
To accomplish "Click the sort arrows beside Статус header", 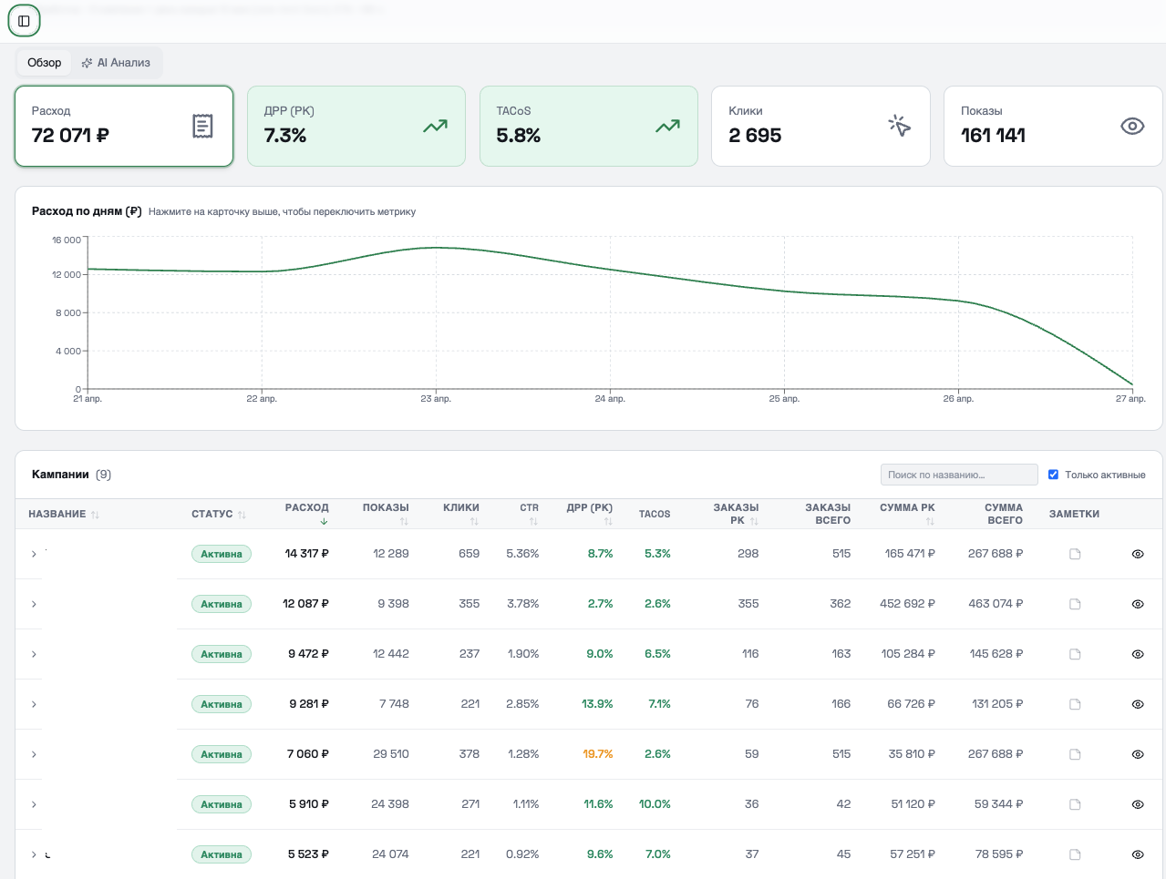I will point(242,515).
